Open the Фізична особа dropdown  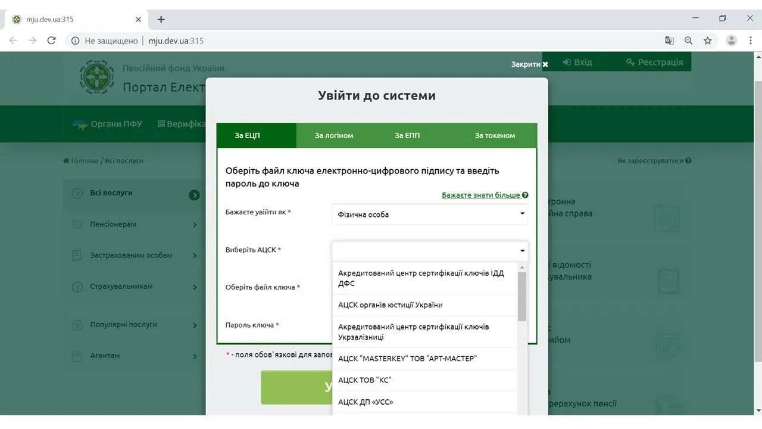coord(430,214)
